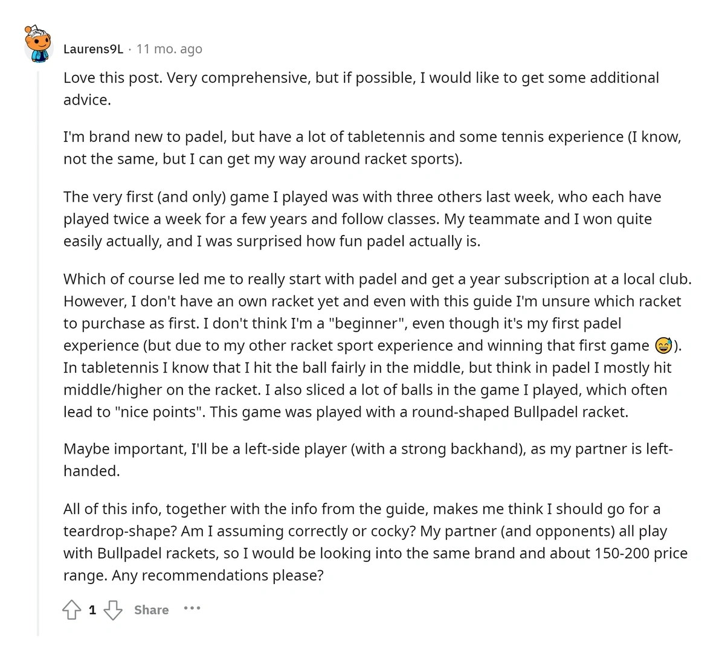Visit the Laurens9L username profile link
Screen dimensions: 725x650
(93, 49)
